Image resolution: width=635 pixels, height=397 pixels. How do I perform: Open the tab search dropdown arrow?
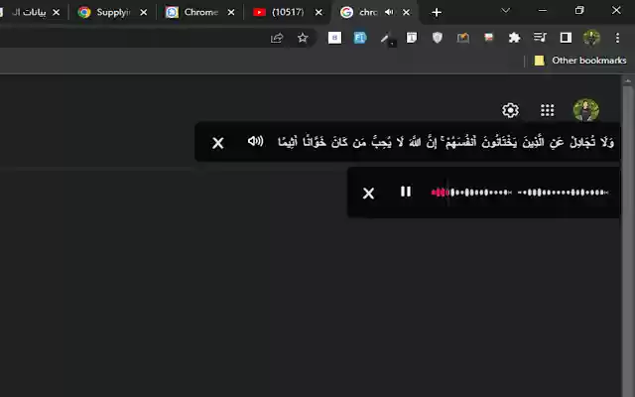tap(505, 11)
